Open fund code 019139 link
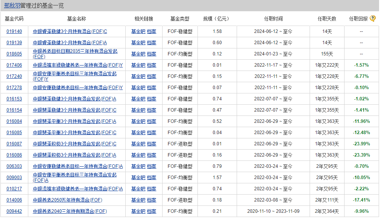Screen dimensions: 381x219 point(14,43)
